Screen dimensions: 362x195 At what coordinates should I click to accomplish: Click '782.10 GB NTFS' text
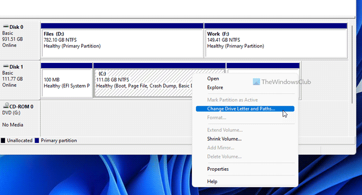tap(61, 40)
